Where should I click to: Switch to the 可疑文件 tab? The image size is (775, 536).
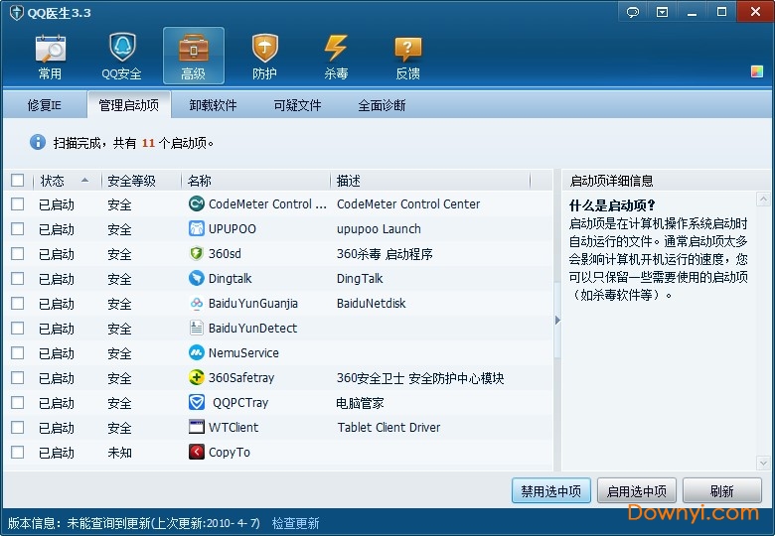297,105
